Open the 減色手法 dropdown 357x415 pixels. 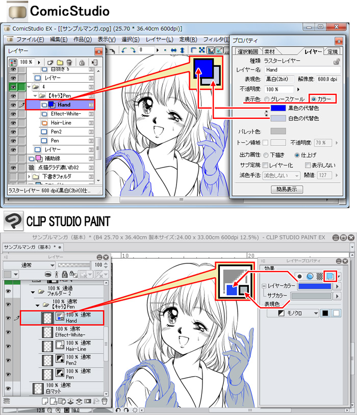click(282, 176)
